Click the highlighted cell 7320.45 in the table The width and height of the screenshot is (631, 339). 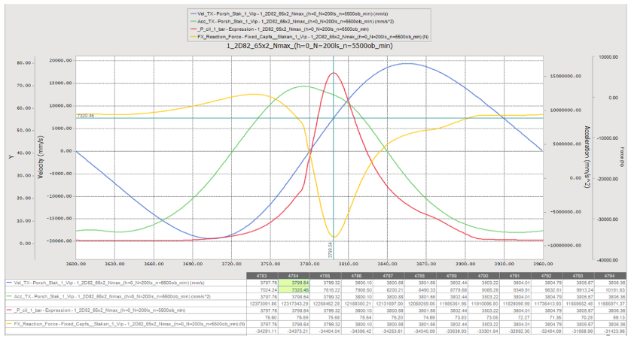point(294,289)
